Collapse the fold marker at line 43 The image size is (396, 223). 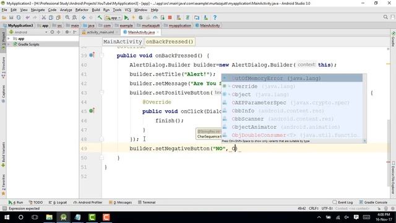[101, 93]
